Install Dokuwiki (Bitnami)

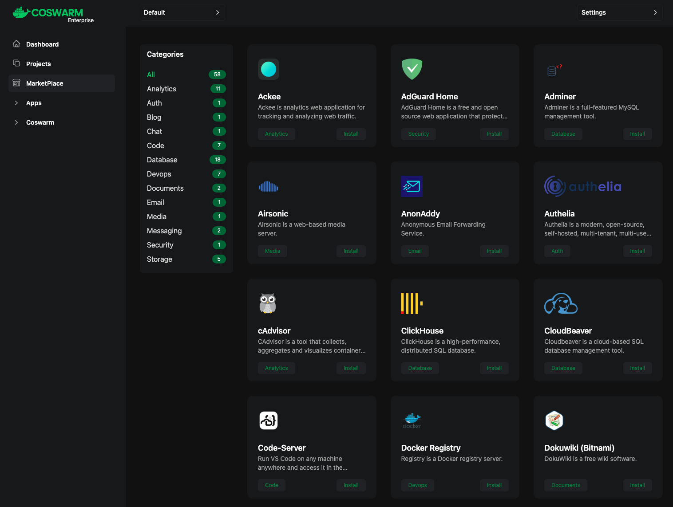[x=637, y=485]
